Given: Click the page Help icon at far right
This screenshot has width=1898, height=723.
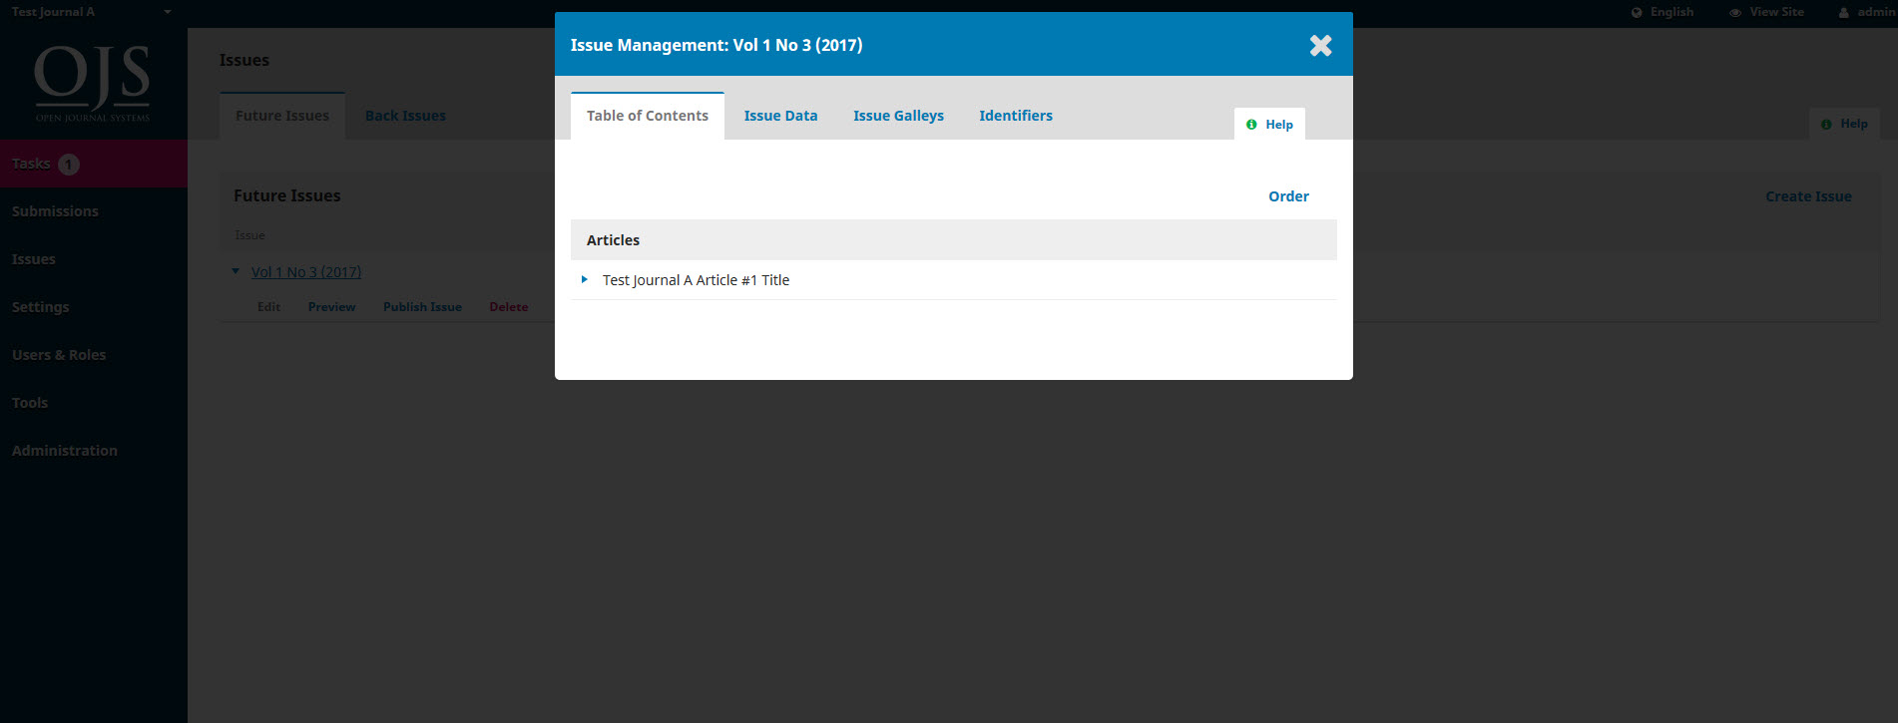Looking at the screenshot, I should 1826,125.
